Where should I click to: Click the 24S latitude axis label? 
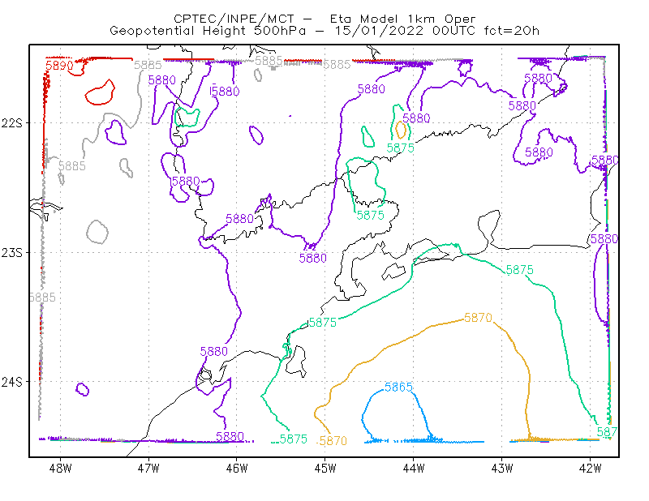pos(12,383)
